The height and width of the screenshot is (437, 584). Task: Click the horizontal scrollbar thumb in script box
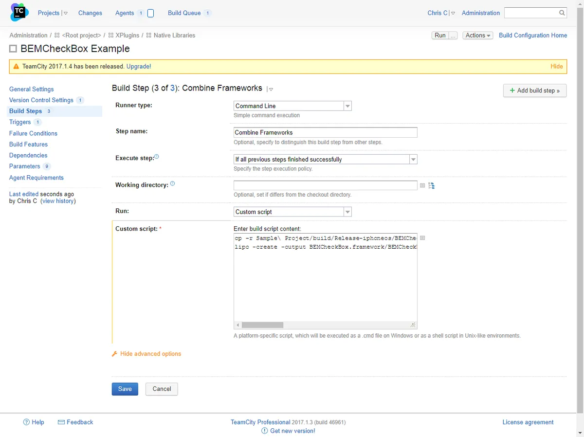coord(262,325)
